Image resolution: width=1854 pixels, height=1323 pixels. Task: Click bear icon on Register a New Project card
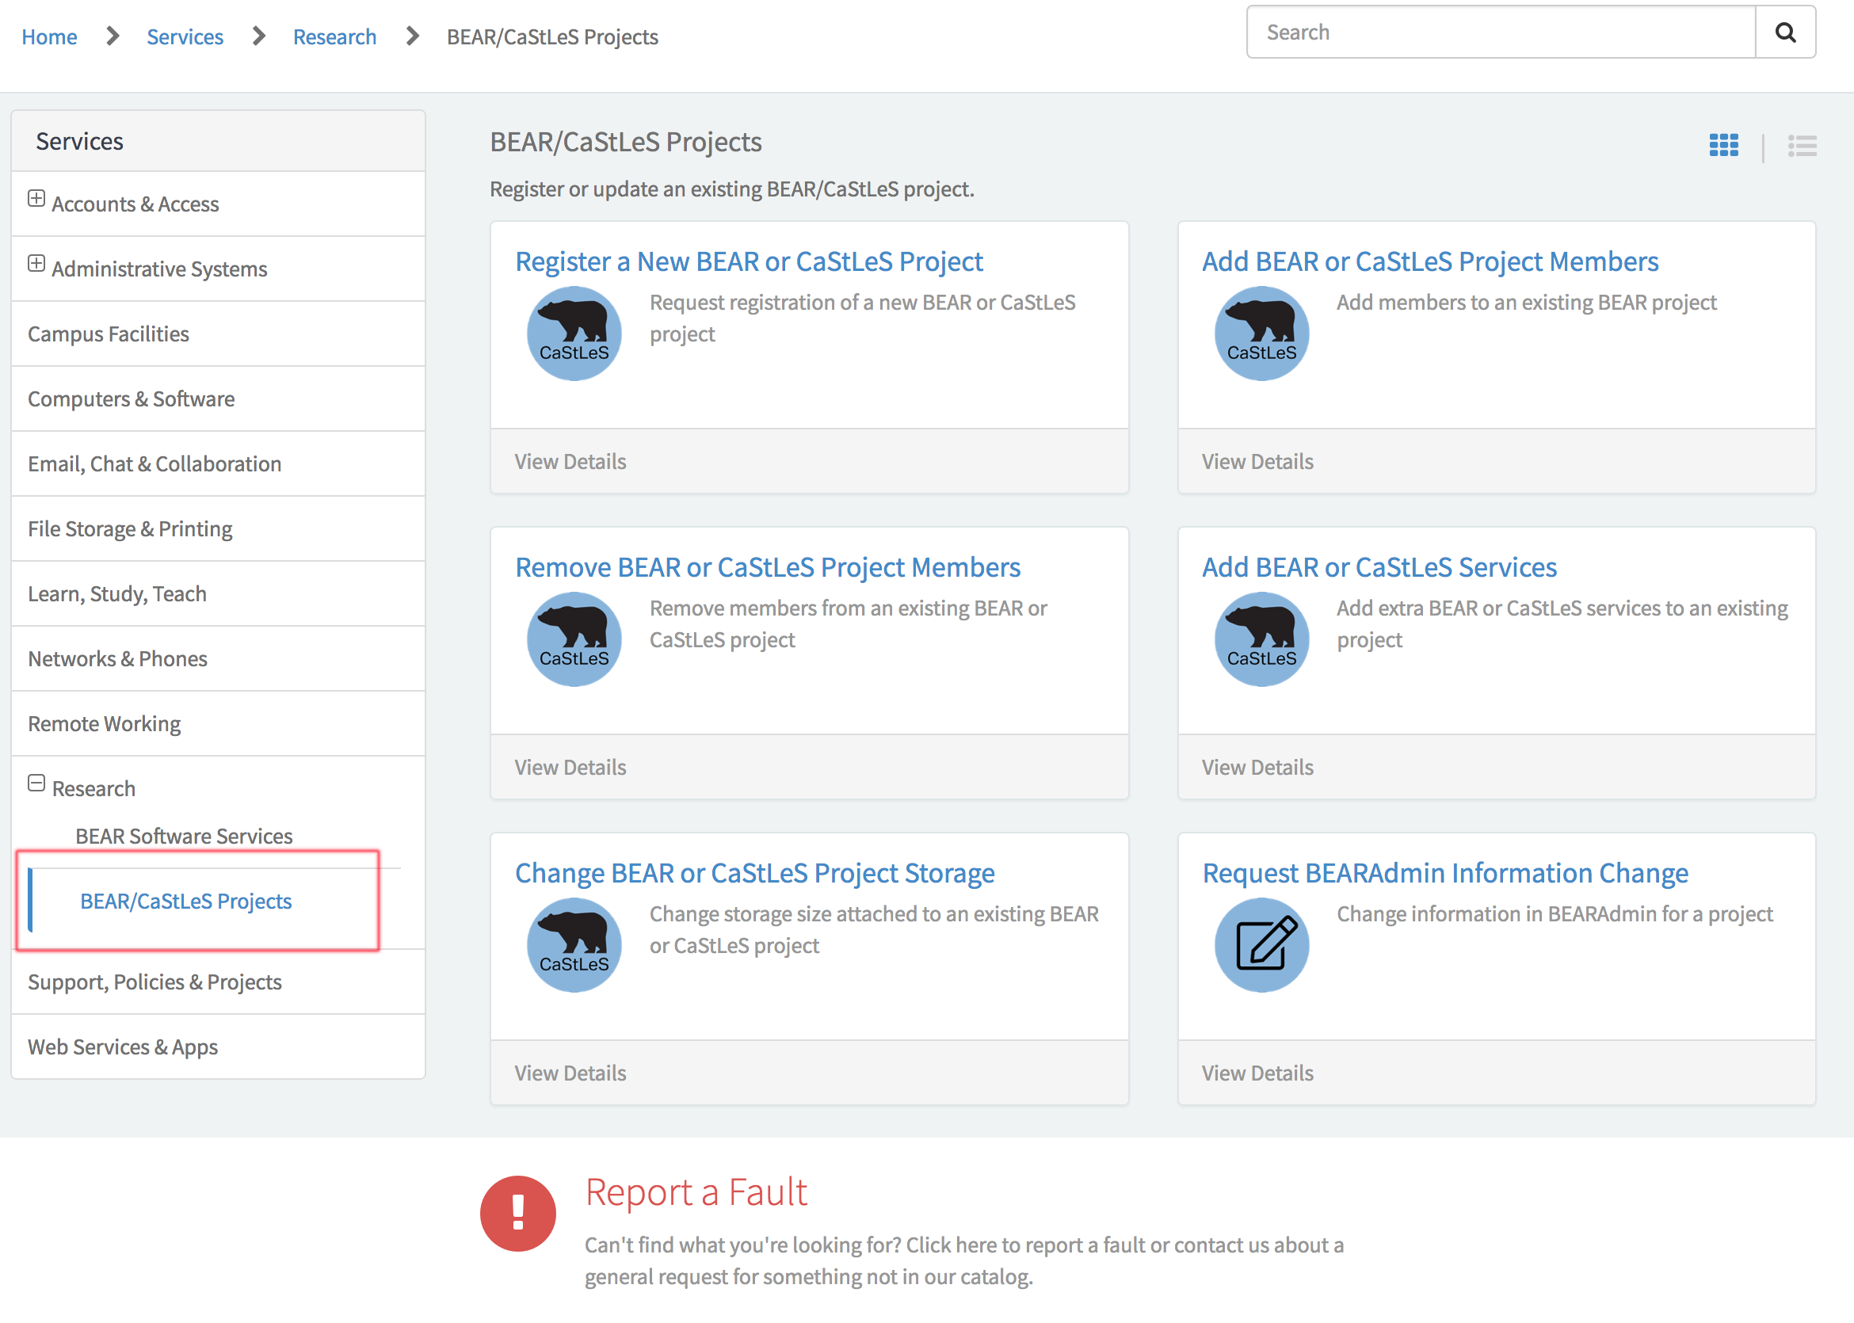(574, 334)
